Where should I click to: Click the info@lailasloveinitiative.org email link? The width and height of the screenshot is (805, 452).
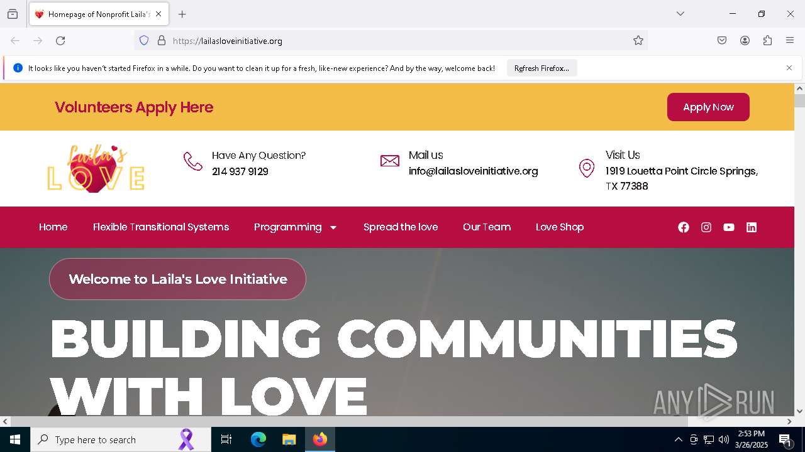[474, 171]
